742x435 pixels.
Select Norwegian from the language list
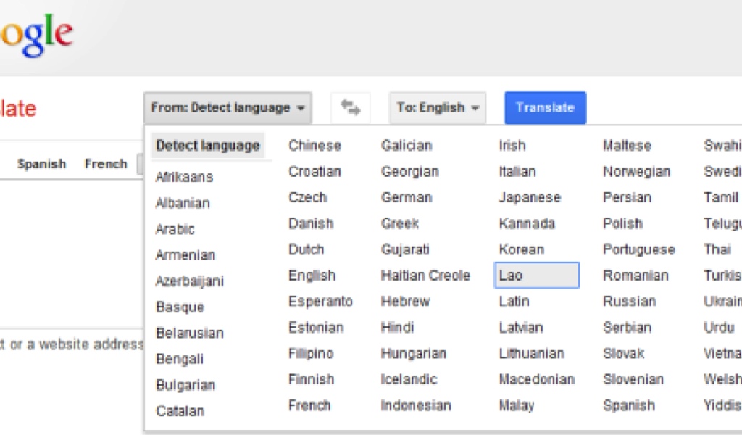pos(636,171)
